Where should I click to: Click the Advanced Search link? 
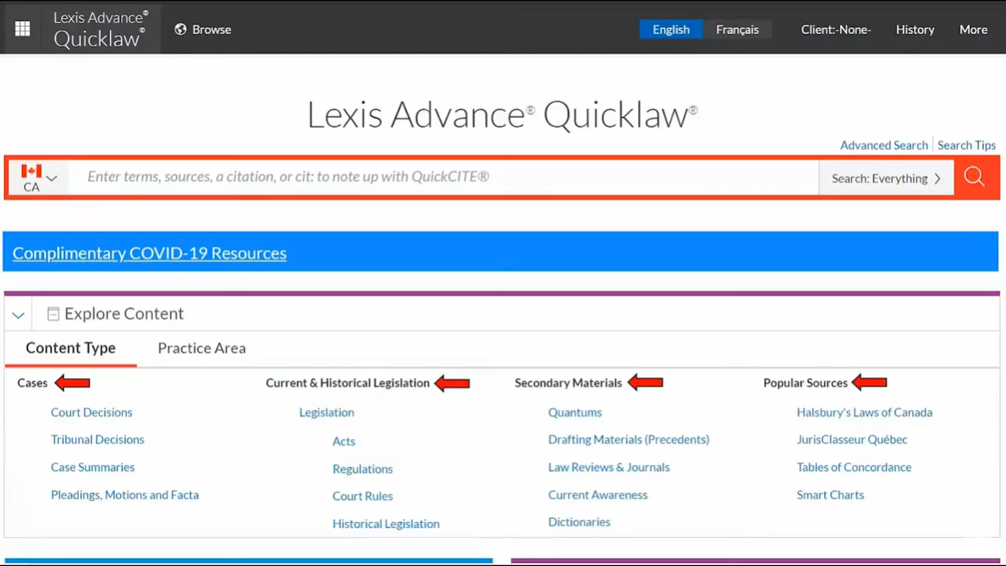[883, 146]
